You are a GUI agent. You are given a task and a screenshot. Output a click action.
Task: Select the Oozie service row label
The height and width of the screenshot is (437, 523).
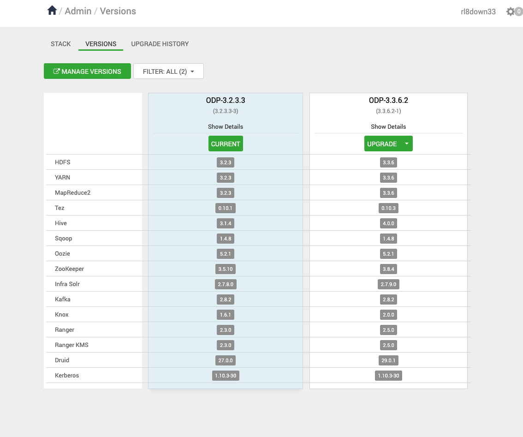62,253
